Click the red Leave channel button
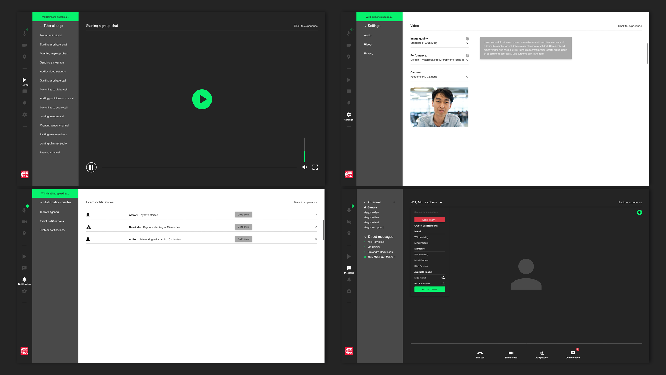 pos(430,220)
